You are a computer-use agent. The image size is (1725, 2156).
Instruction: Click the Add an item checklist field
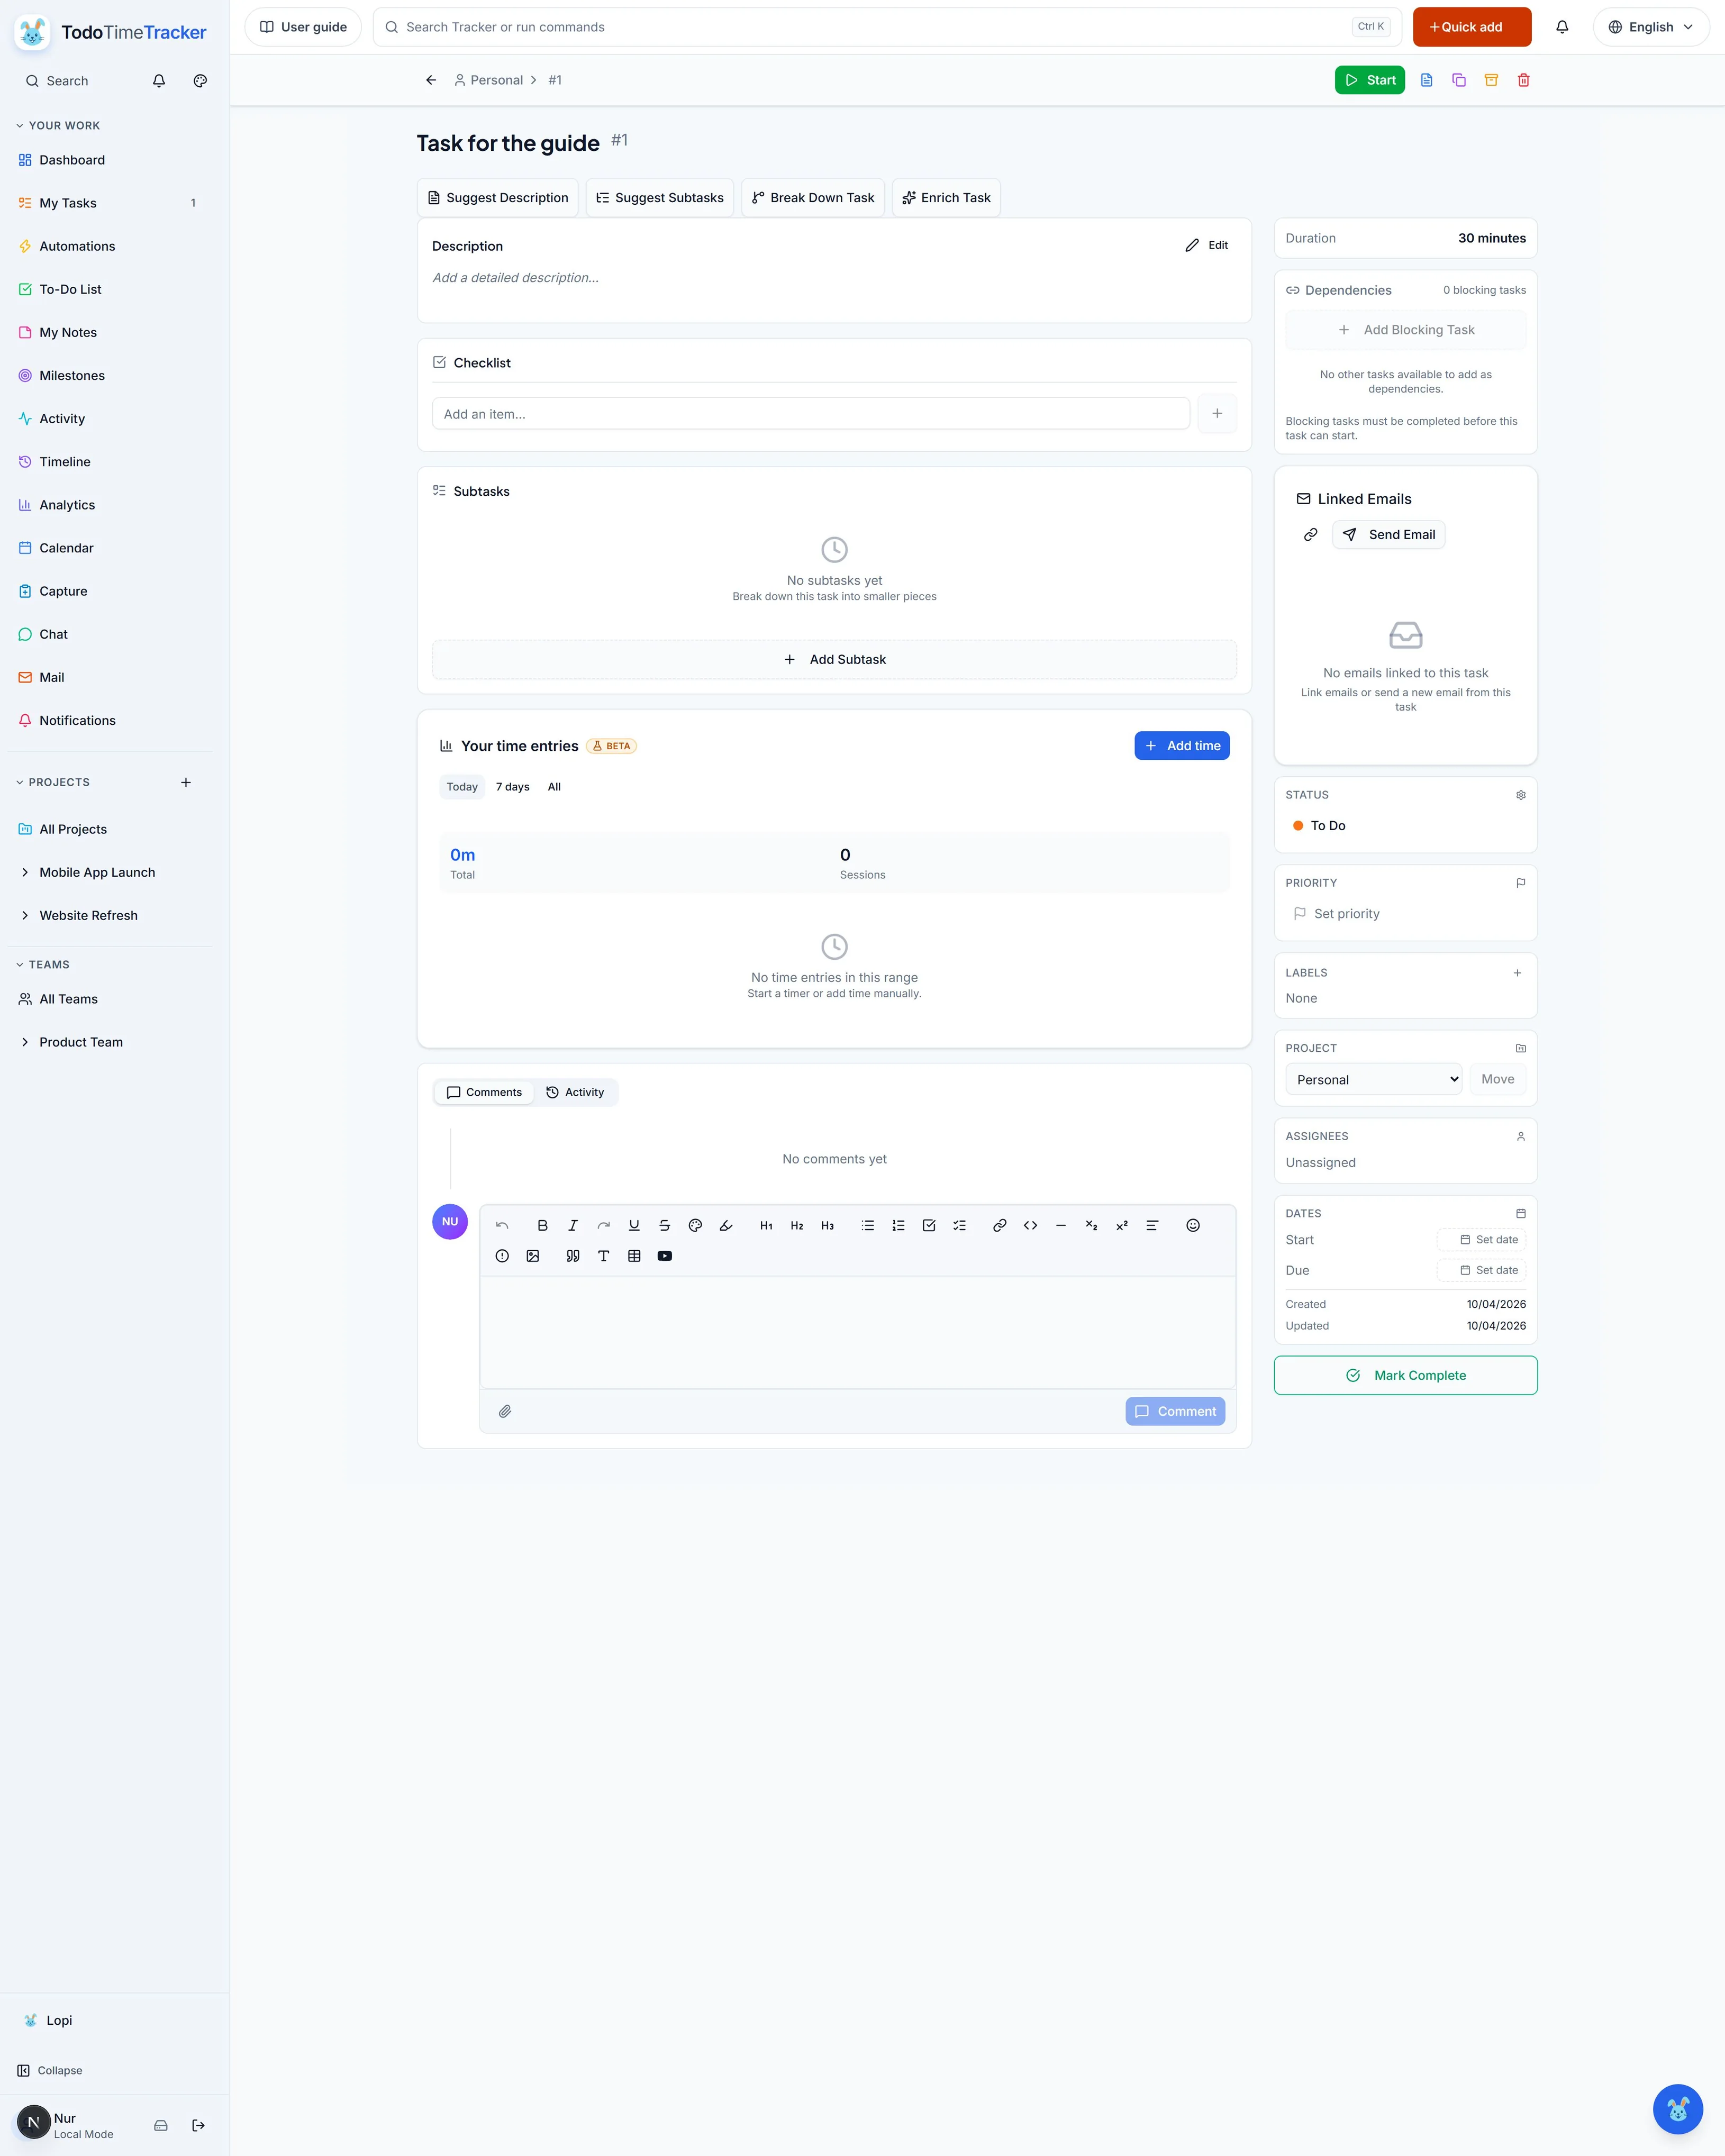click(810, 414)
